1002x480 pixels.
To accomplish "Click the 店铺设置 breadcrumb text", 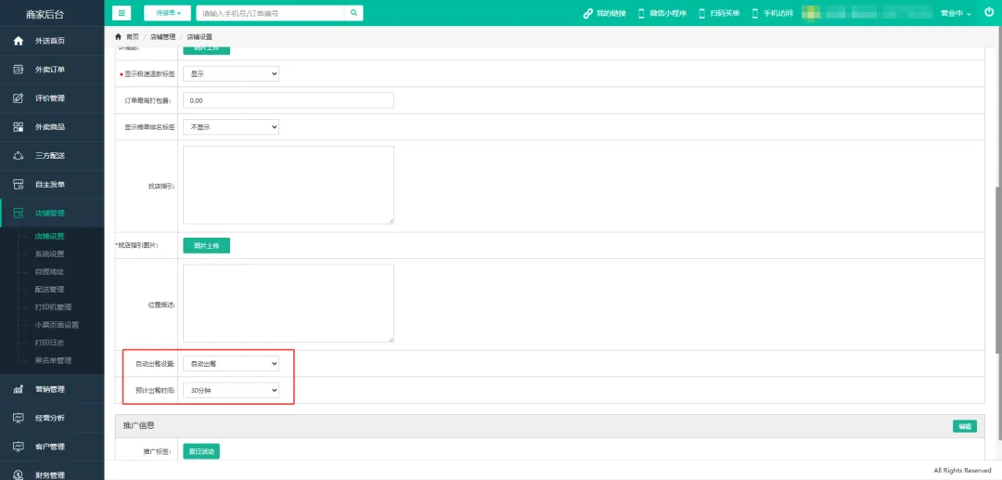I will pos(199,37).
